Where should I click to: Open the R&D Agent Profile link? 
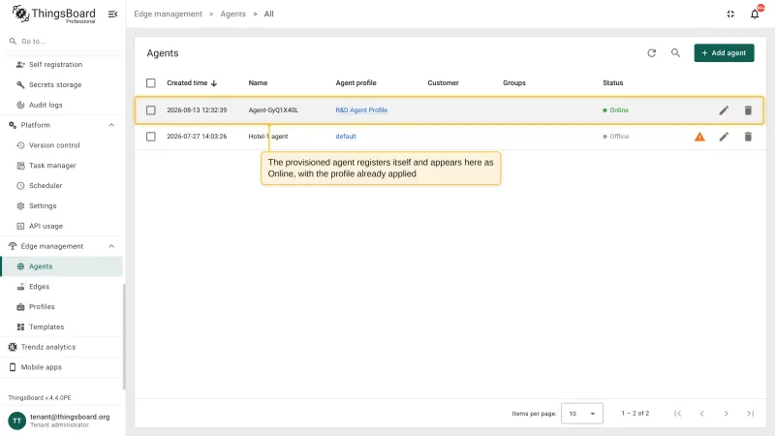click(x=361, y=110)
